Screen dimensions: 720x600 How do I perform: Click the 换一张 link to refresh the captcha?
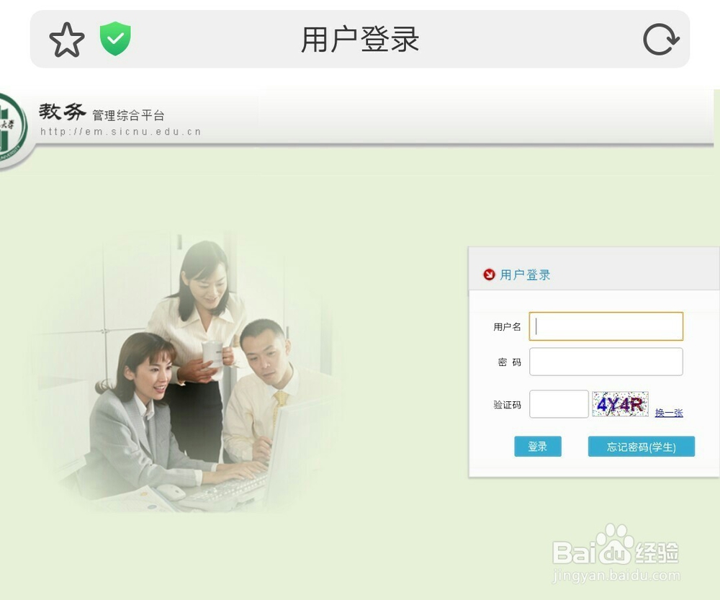669,413
